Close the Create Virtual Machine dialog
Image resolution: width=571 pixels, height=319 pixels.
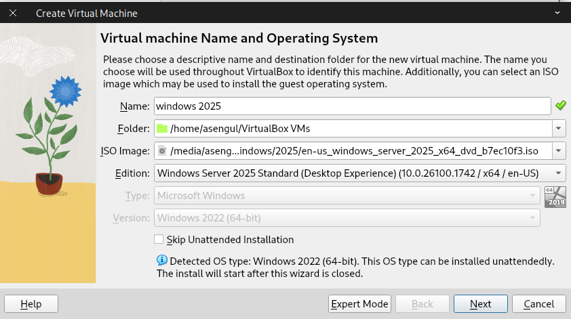[x=13, y=13]
